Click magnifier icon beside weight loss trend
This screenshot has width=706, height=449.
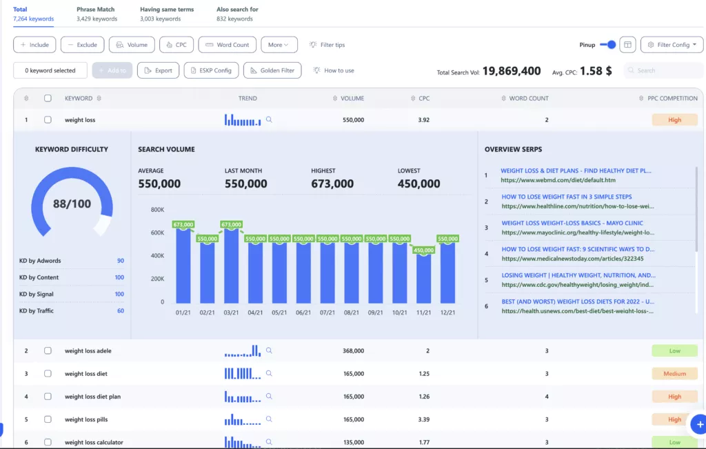[x=269, y=119]
